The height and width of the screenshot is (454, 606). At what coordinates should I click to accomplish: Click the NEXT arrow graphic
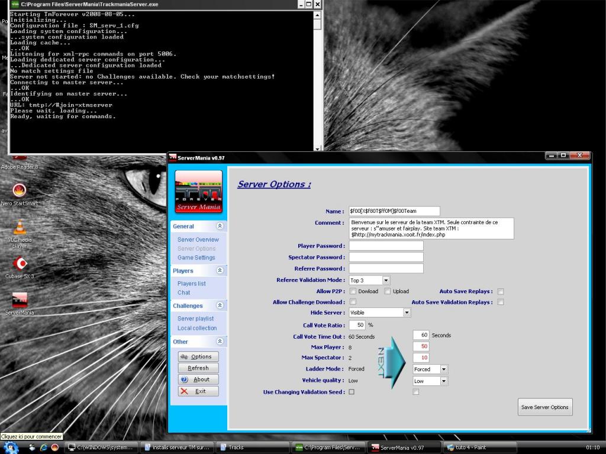[391, 362]
